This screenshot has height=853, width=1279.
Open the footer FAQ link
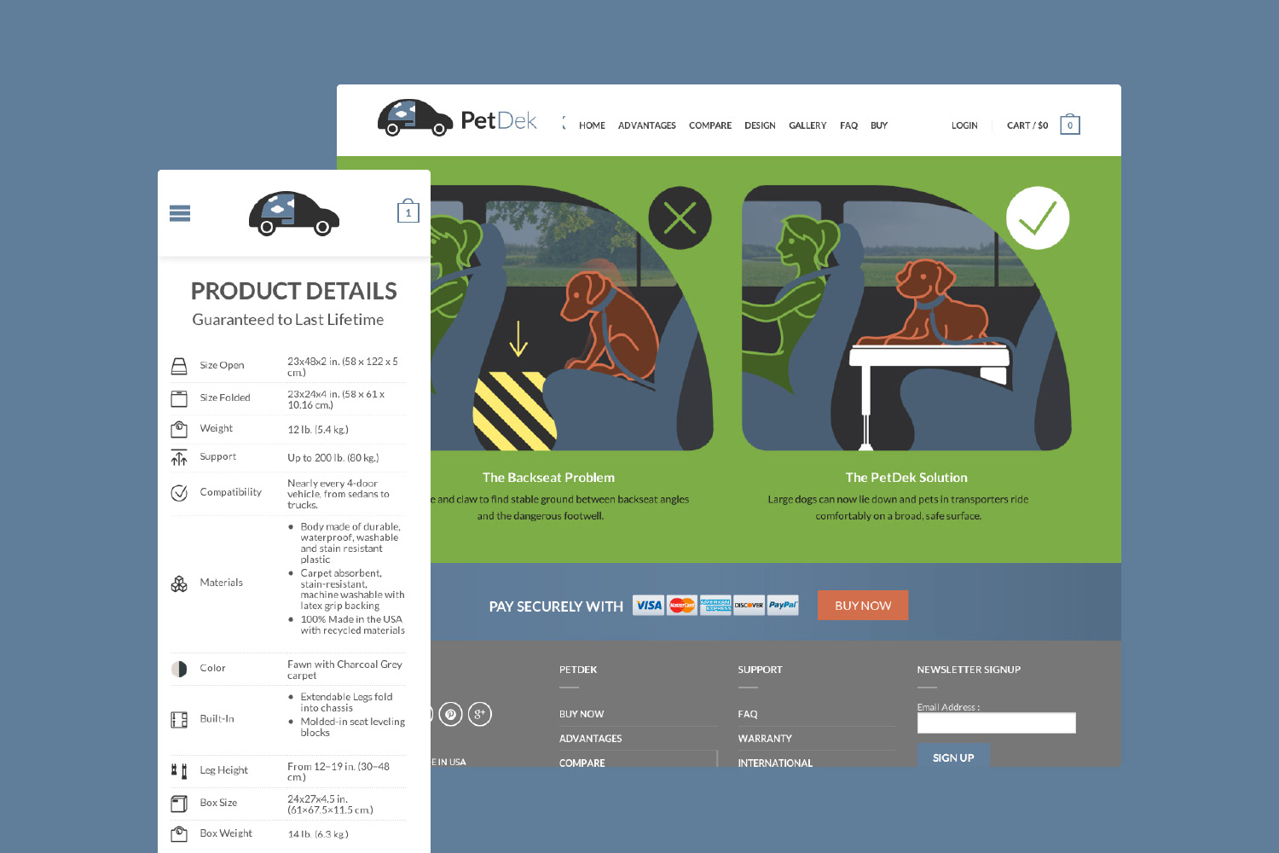click(x=748, y=714)
